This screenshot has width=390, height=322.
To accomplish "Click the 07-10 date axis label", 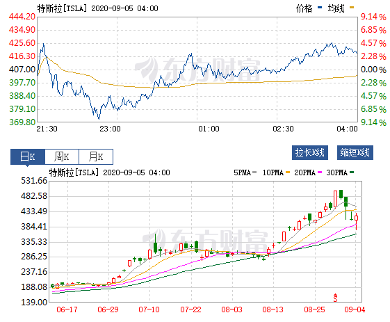I will [x=149, y=309].
